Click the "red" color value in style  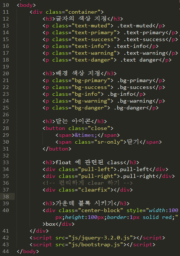click(x=167, y=217)
